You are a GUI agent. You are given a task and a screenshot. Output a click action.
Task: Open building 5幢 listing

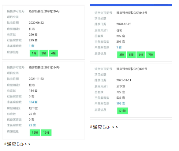[x=131, y=55]
